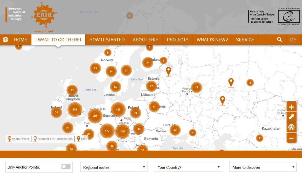
Task: Open the search magnifier icon
Action: pyautogui.click(x=280, y=40)
